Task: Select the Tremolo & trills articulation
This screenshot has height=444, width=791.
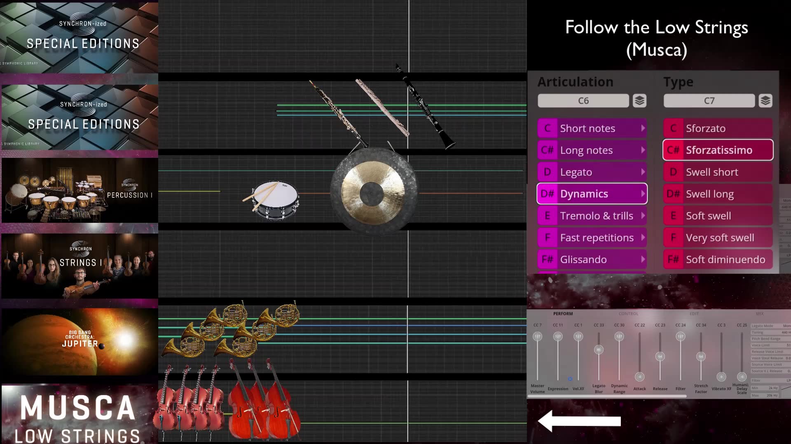Action: click(x=592, y=215)
